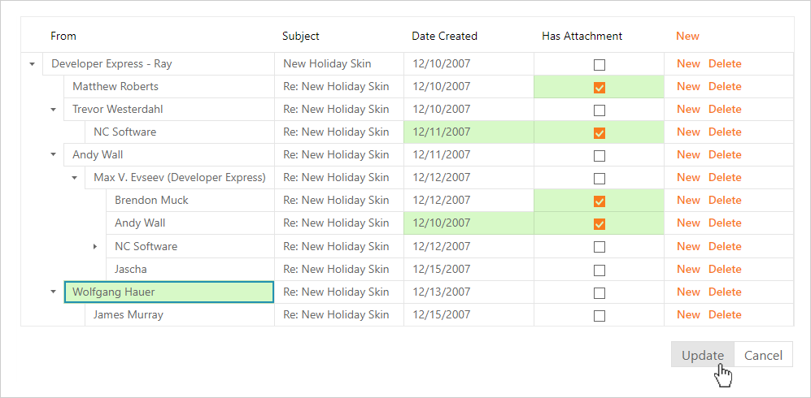Image resolution: width=811 pixels, height=398 pixels.
Task: Sort by the Date Created column header
Action: pos(444,36)
